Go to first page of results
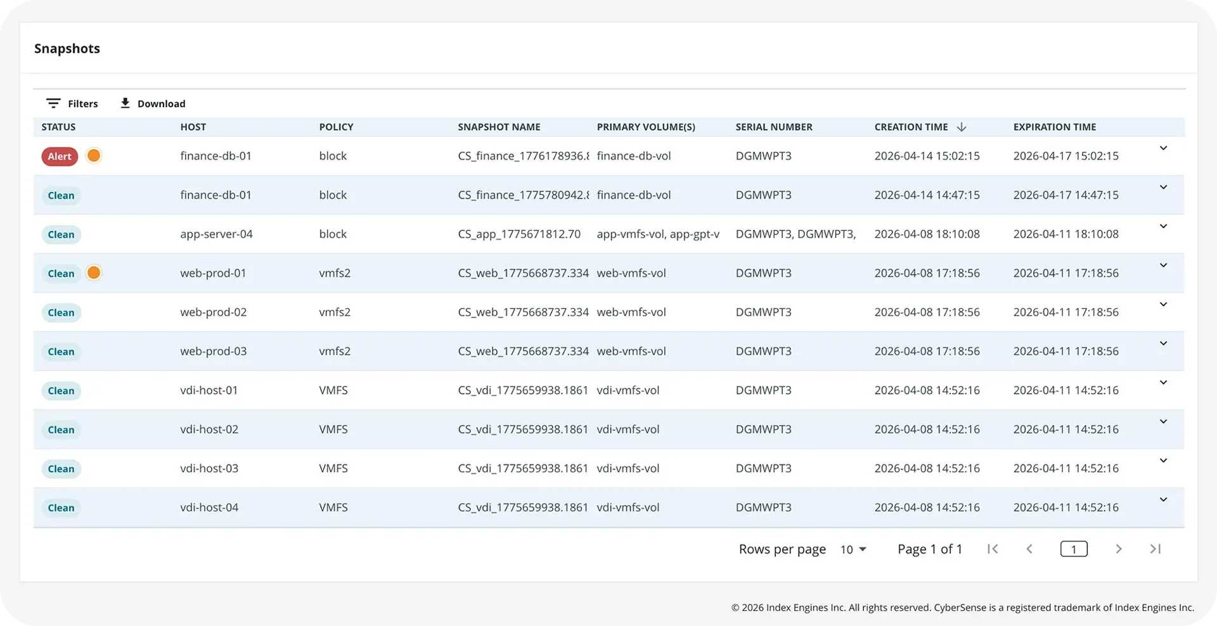The width and height of the screenshot is (1217, 626). tap(993, 549)
